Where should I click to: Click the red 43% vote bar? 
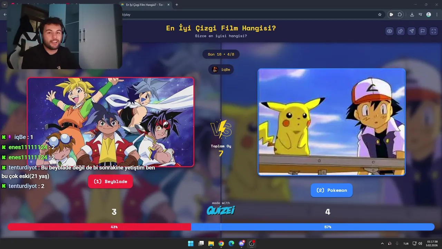point(99,227)
